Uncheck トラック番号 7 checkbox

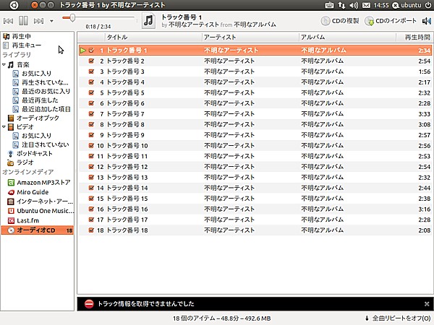coord(91,113)
